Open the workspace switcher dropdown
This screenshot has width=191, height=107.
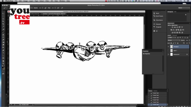tap(184, 8)
